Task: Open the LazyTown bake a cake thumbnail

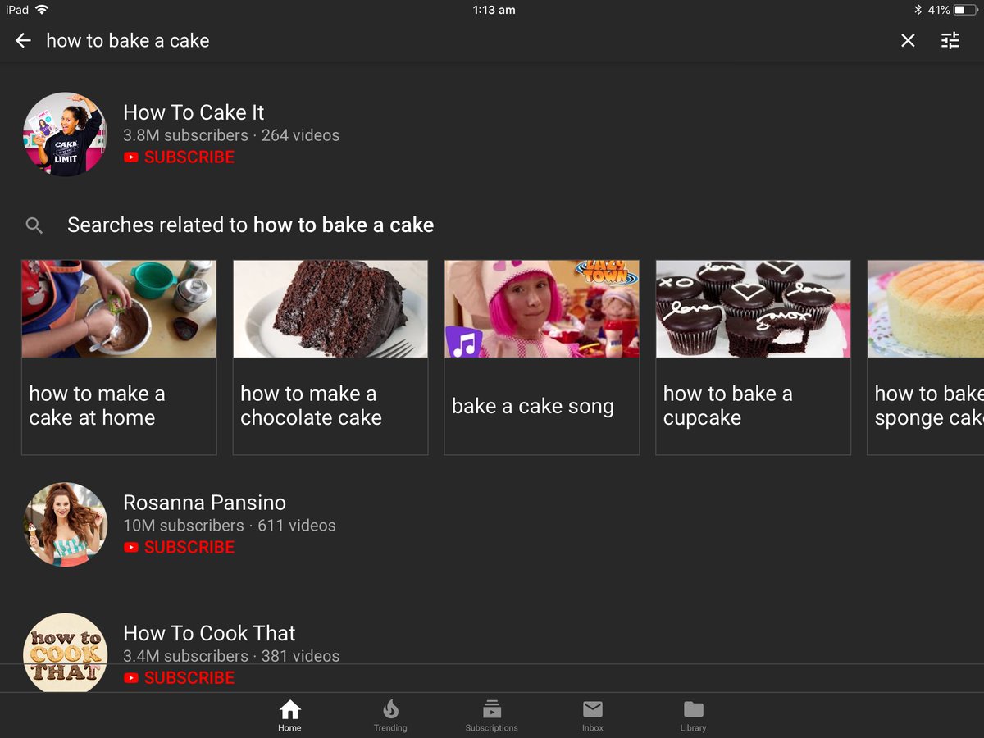Action: [542, 308]
